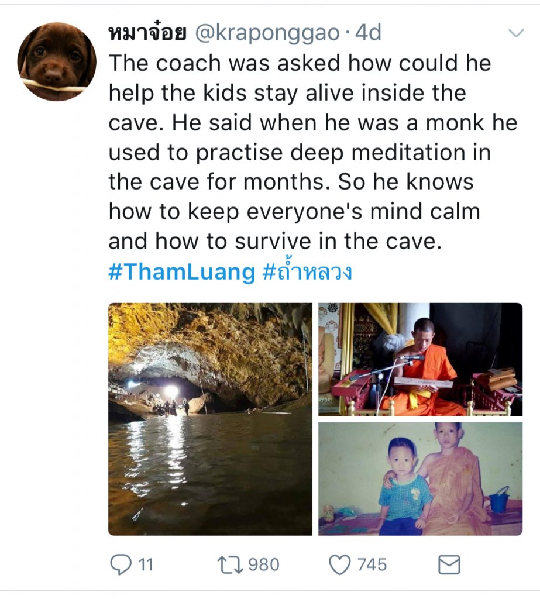Open the #ThamLuang hashtag
This screenshot has width=540, height=599.
point(182,272)
